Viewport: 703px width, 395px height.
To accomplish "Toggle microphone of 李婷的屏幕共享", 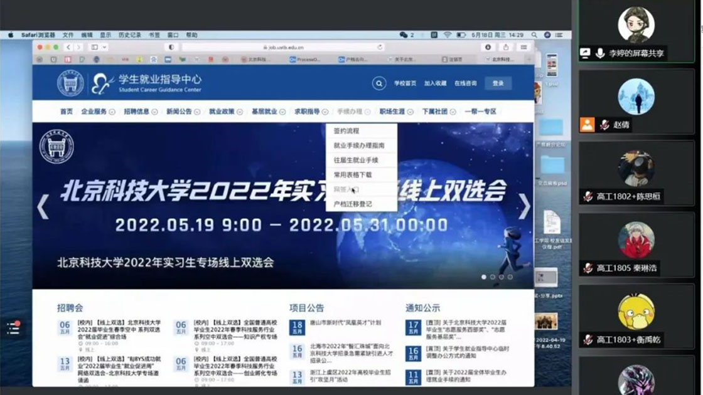I will point(600,53).
